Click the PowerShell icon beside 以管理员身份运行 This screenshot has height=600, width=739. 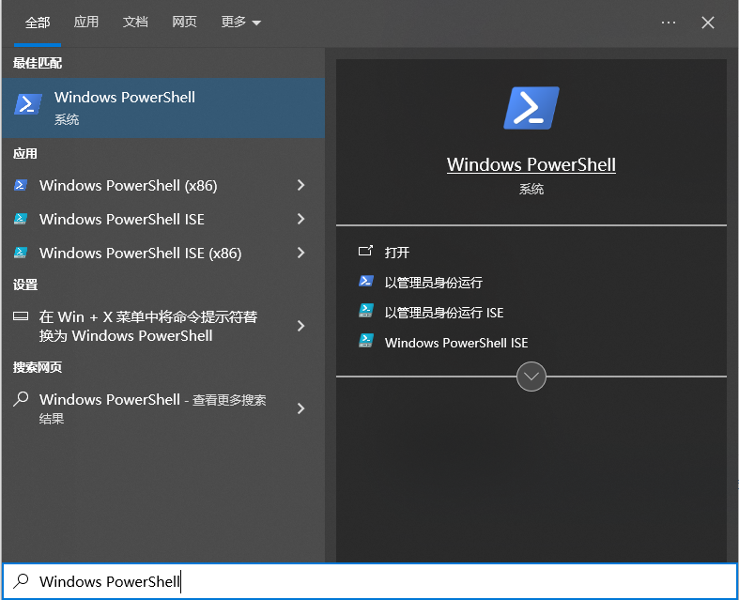coord(365,282)
